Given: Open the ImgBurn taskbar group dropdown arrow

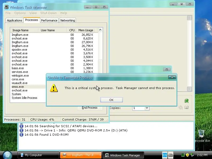Looking at the screenshot, I should pyautogui.click(x=100, y=155).
